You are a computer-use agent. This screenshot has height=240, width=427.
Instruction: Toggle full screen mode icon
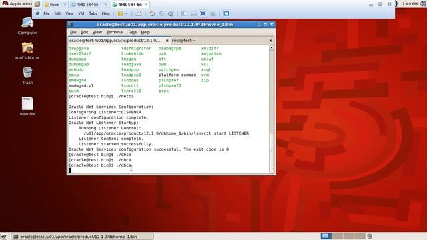click(203, 13)
